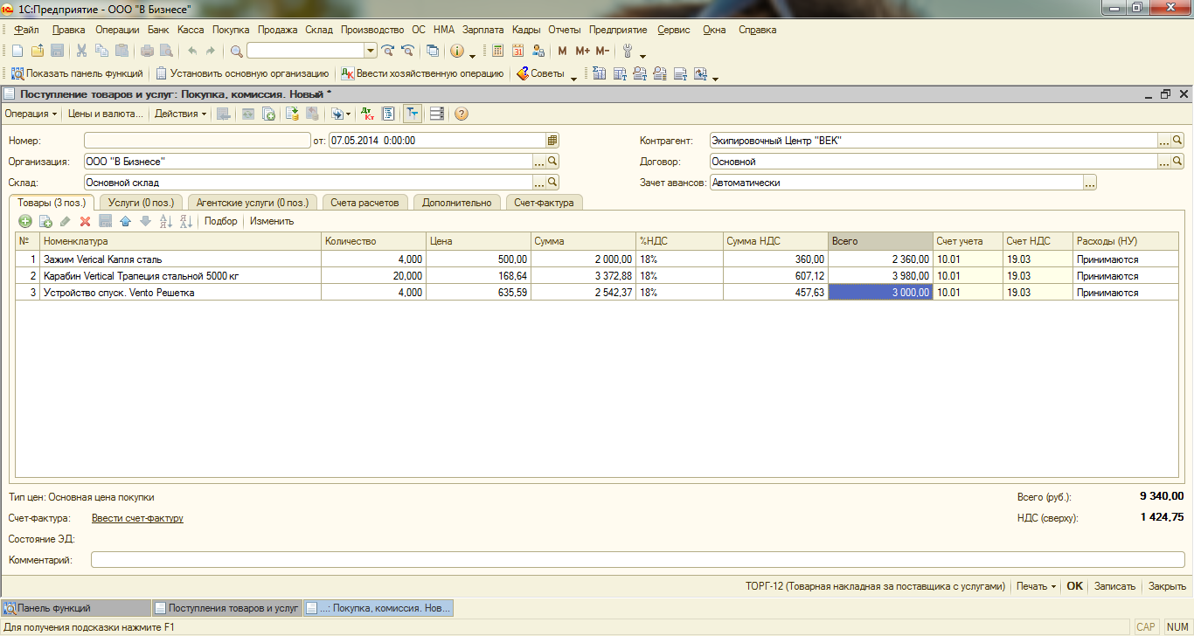Click the active users icon next to the calendar
The width and height of the screenshot is (1194, 636).
(x=538, y=51)
